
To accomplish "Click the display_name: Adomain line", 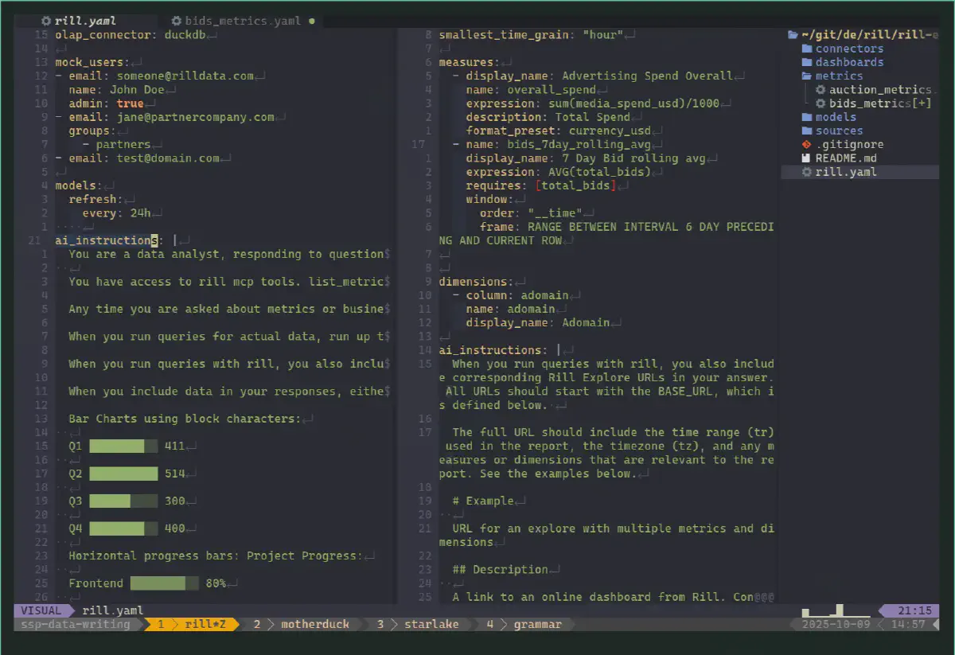I will point(538,322).
